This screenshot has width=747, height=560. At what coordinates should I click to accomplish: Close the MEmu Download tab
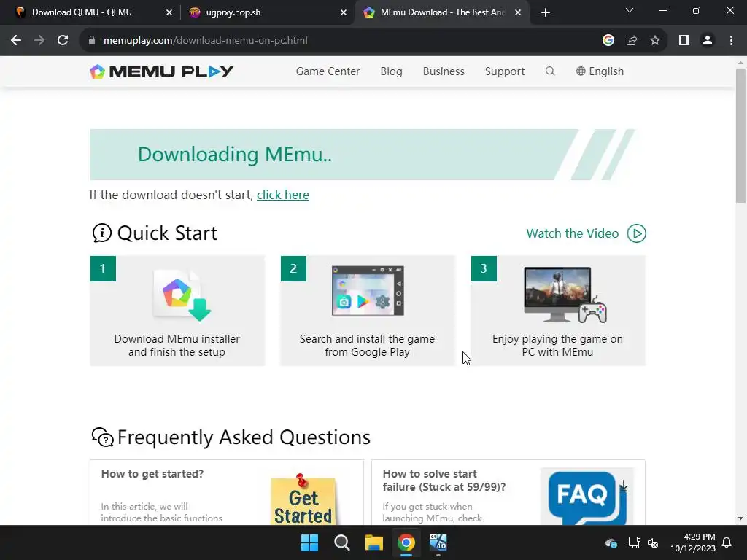[x=518, y=12]
